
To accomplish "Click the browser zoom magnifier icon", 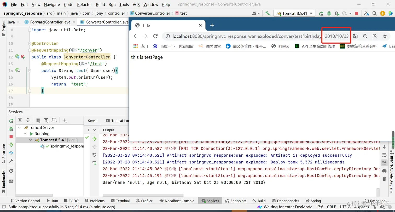I will (x=365, y=36).
